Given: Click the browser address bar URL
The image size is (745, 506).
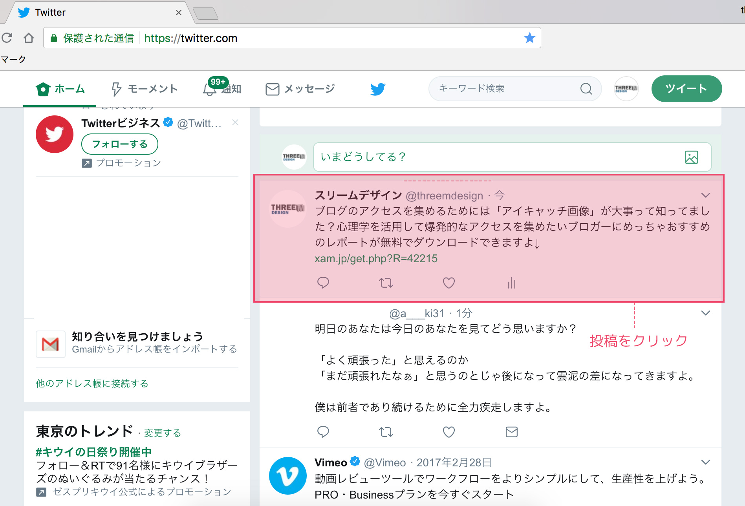Looking at the screenshot, I should coord(190,38).
